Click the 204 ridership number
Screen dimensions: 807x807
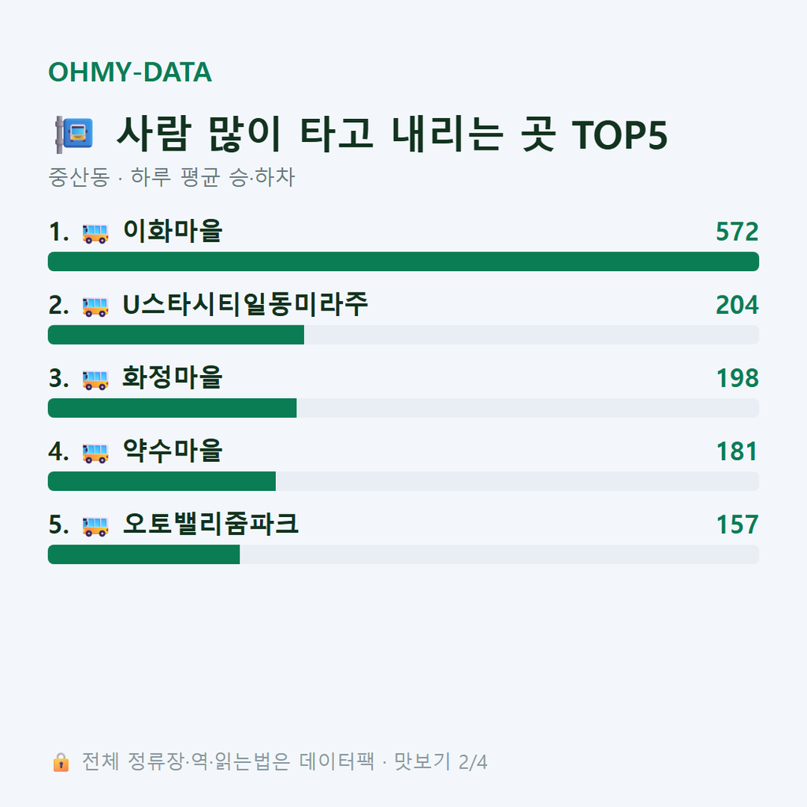point(737,305)
